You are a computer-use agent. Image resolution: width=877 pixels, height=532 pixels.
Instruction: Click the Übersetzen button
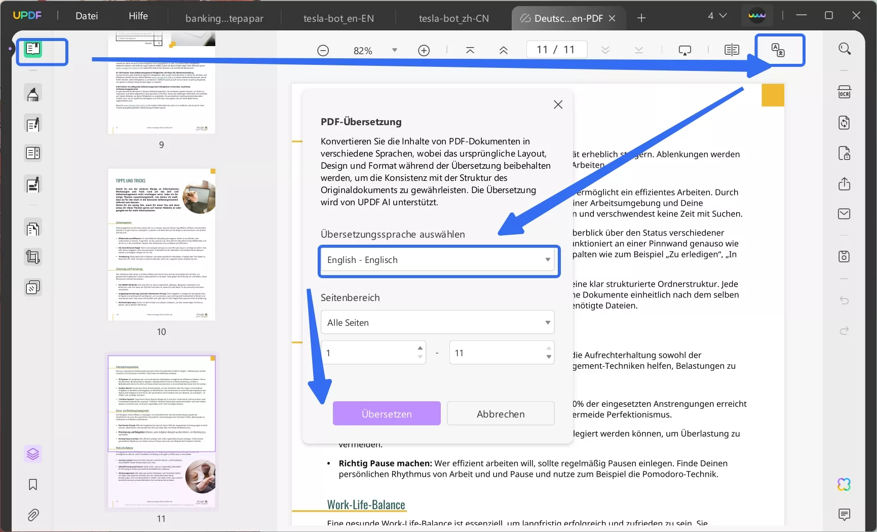(387, 413)
